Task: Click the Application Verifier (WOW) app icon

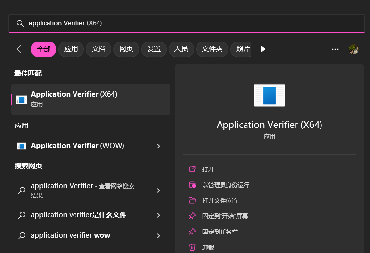Action: pos(22,146)
